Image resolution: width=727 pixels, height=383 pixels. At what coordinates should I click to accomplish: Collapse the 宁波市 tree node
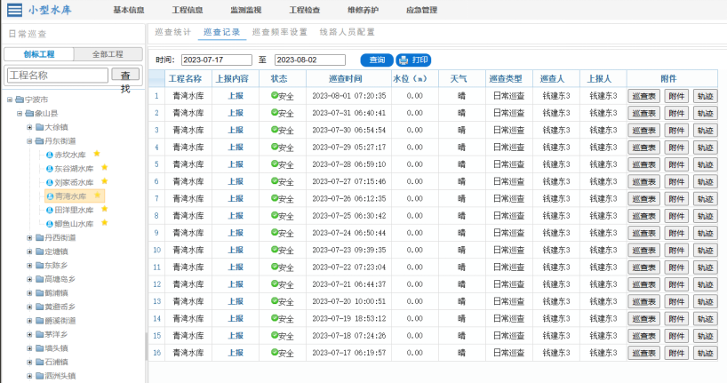click(9, 100)
